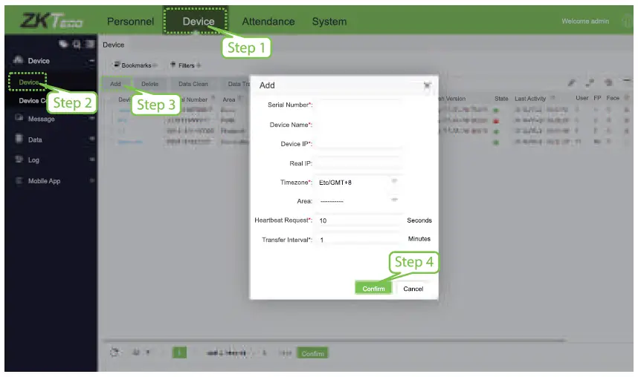The image size is (638, 377).
Task: Click the Filters pin icon
Action: [173, 64]
